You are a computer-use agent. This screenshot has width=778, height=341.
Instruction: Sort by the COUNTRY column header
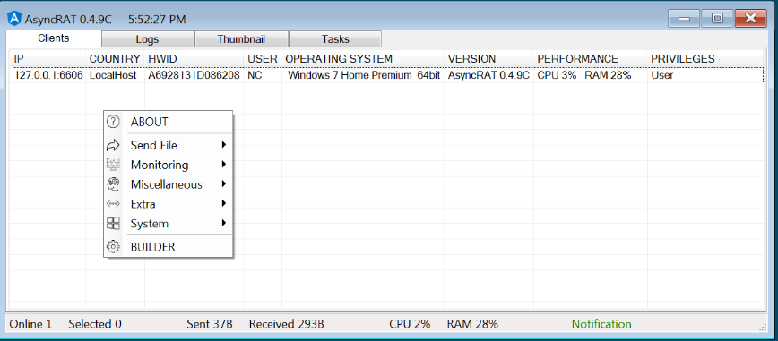115,58
